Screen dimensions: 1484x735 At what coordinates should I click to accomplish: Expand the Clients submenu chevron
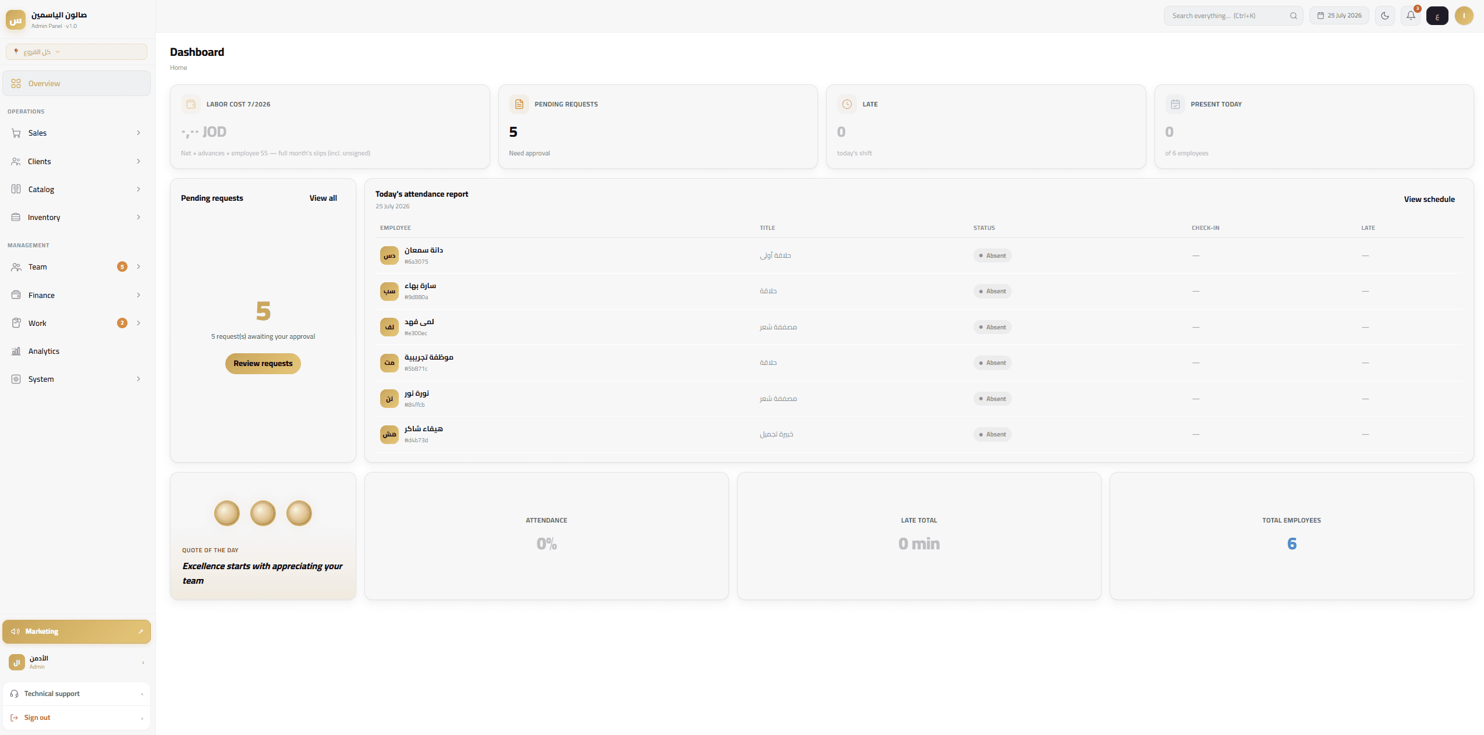[x=139, y=161]
